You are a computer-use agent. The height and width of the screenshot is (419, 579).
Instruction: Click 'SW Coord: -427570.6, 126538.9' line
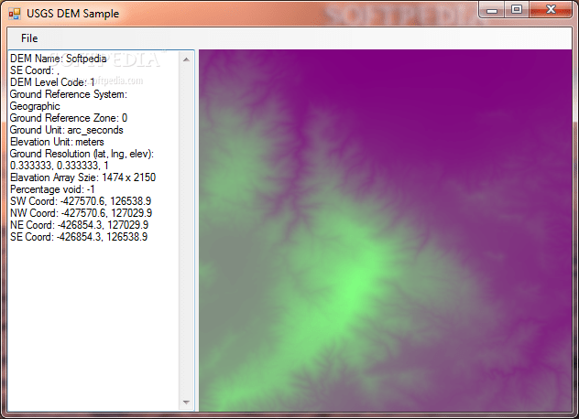[x=81, y=201]
